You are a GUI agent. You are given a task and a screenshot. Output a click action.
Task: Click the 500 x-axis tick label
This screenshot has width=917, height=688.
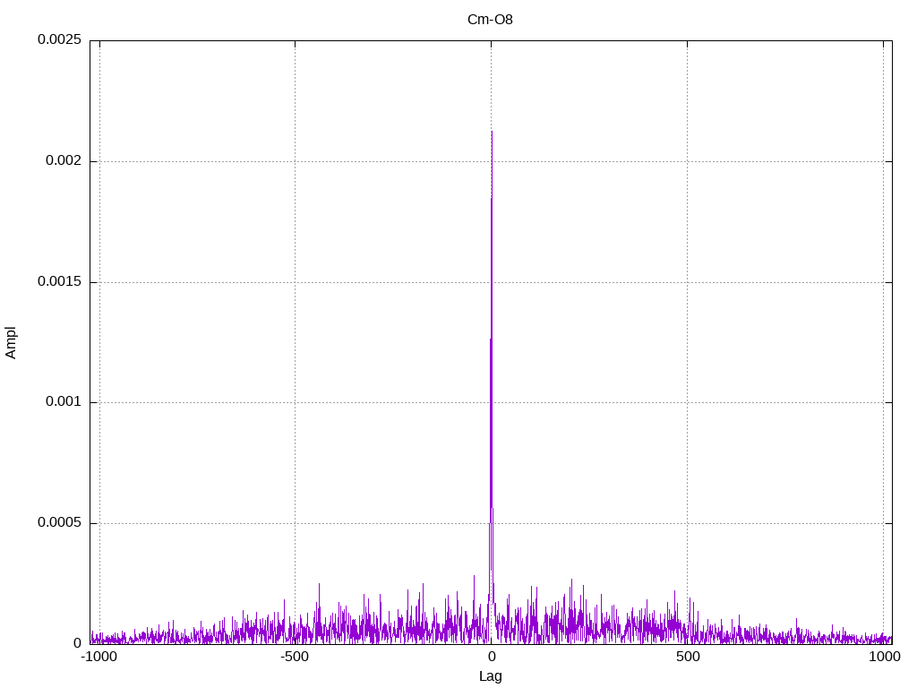click(x=688, y=657)
